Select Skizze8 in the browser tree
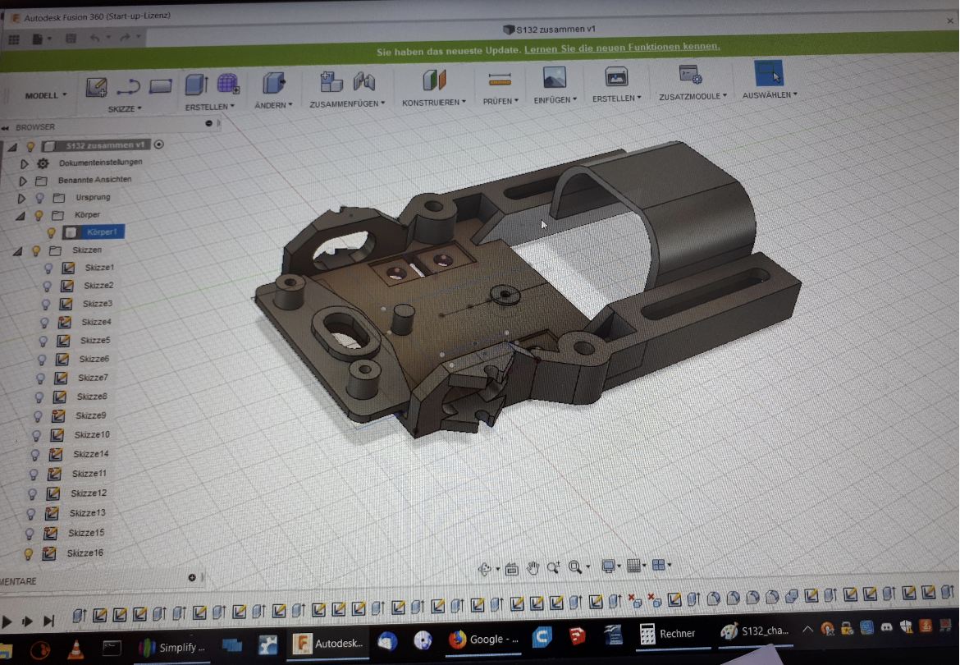Screen dimensions: 960x665 92,397
